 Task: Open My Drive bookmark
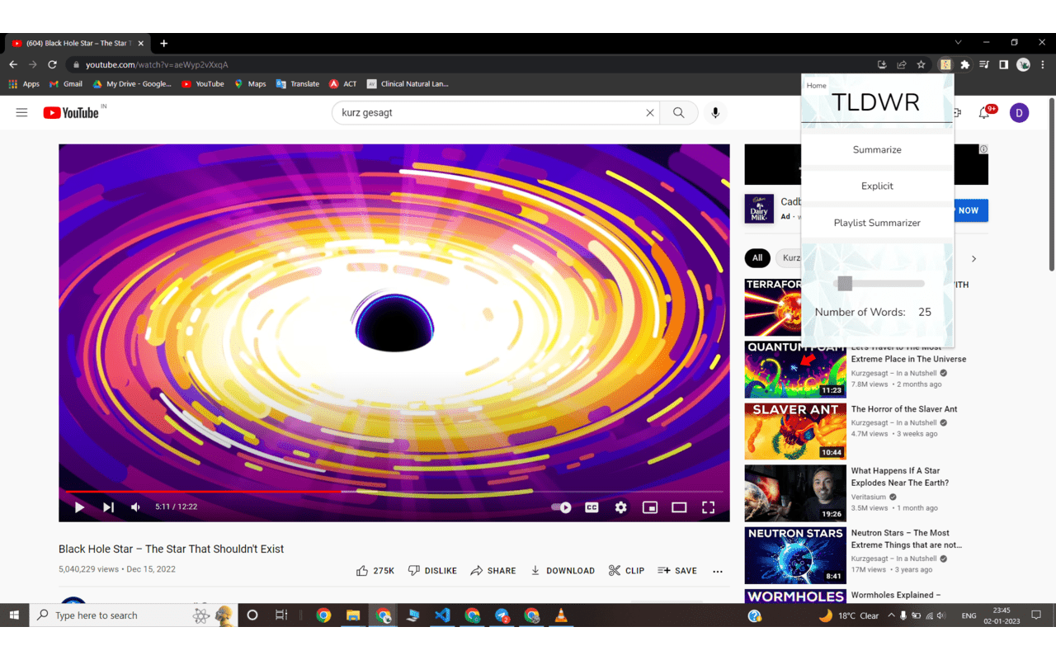pos(132,84)
